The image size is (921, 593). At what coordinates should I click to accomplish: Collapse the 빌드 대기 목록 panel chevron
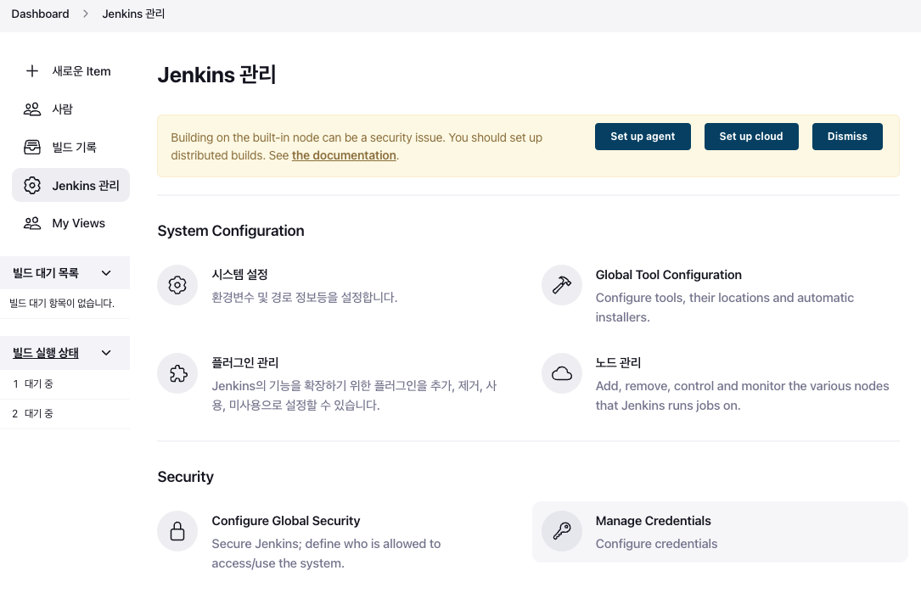106,273
